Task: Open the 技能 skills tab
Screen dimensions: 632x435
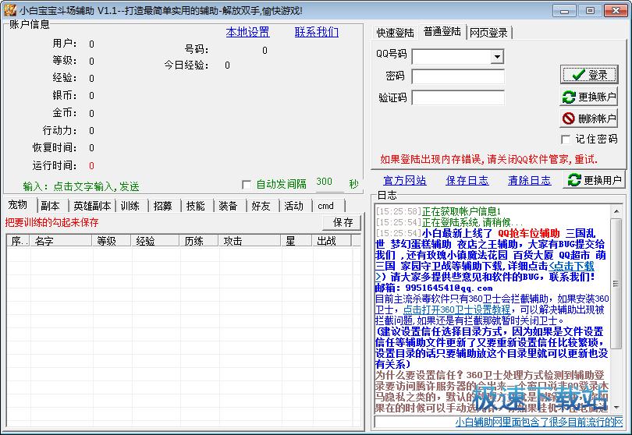Action: click(195, 206)
